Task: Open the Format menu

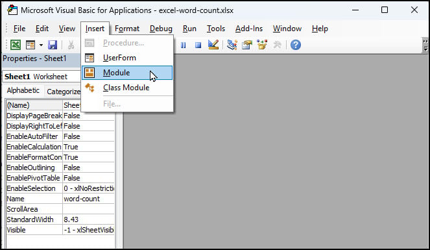Action: click(127, 29)
